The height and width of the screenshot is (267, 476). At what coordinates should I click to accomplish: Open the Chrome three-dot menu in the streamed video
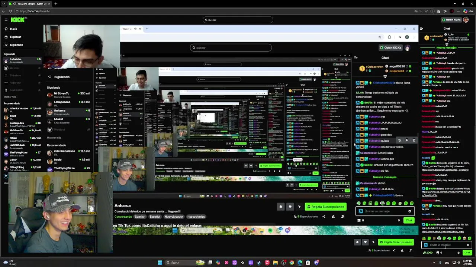point(414,37)
